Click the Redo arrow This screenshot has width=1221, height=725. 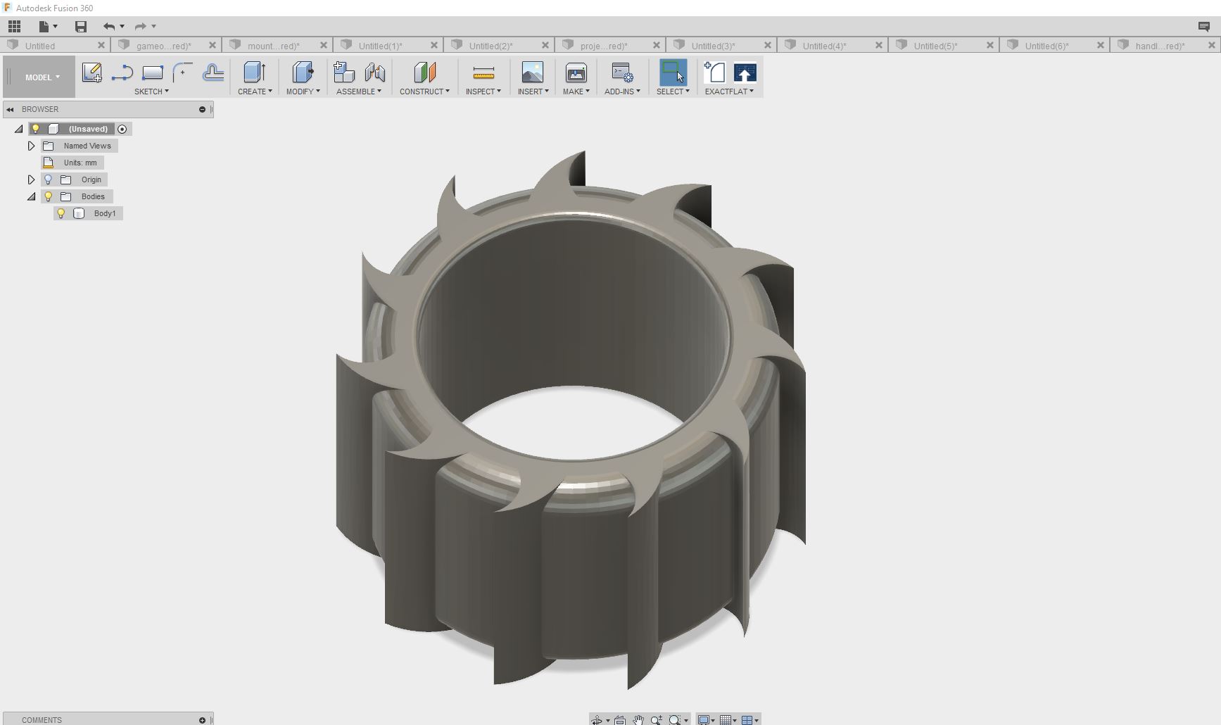(141, 27)
